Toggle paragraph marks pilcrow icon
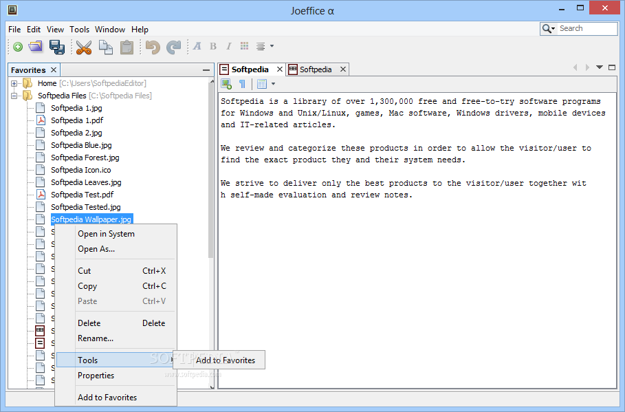Screen dimensions: 625x412 242,84
